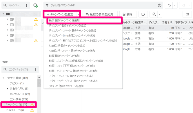
Task: Click open-in-new icon next to キャンペーン (5)
Action: point(25,105)
